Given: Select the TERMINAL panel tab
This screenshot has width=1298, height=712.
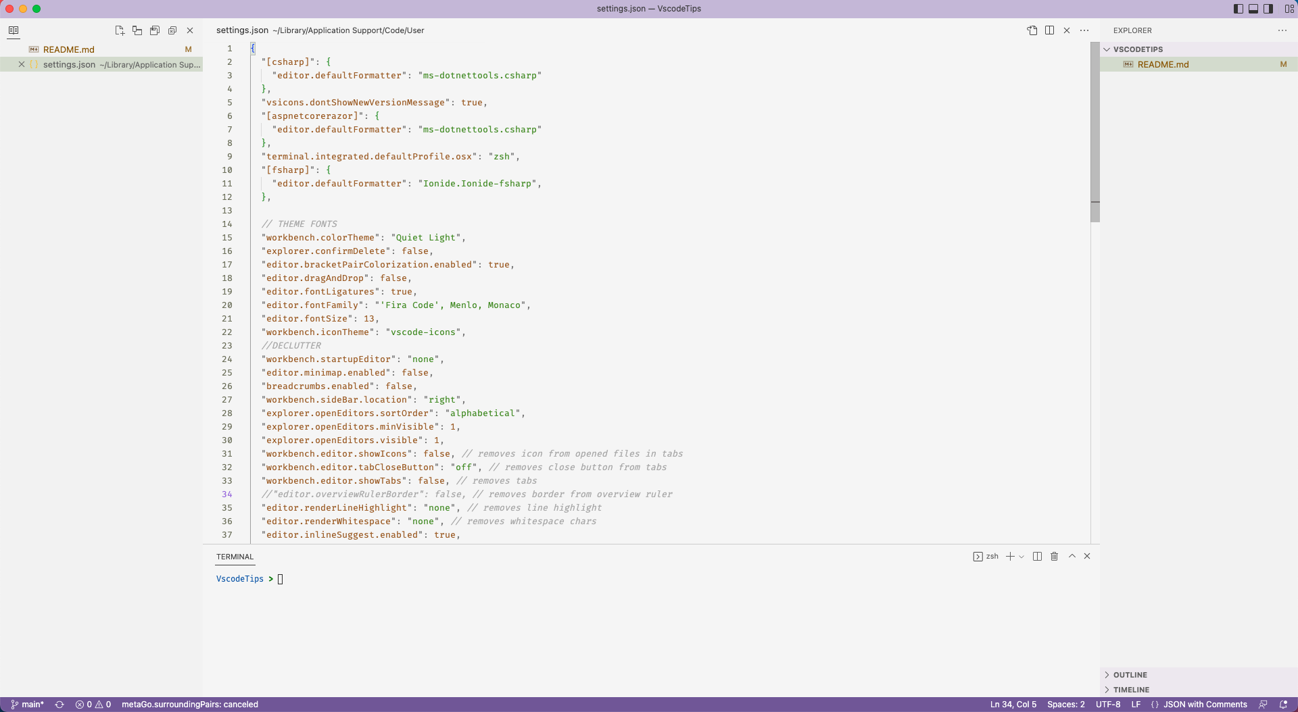Looking at the screenshot, I should tap(235, 557).
